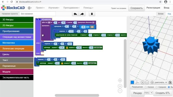Screen dimensions: 173x97
Task: Click the vertical workspace scrollbar
Action: click(125, 64)
